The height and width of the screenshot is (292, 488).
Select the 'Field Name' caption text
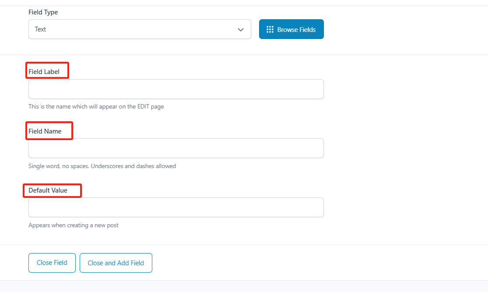(45, 131)
